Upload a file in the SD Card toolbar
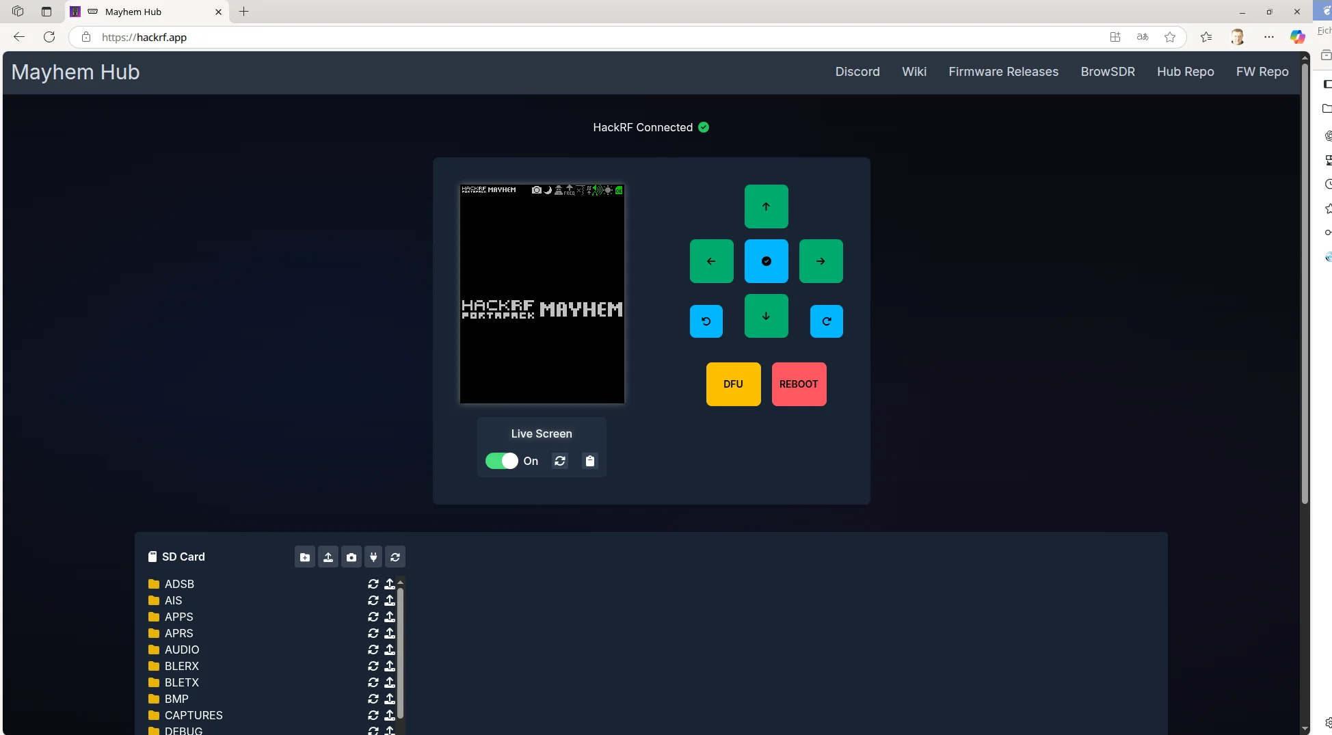 point(328,557)
